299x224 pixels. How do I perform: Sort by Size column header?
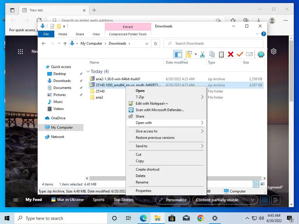point(246,62)
